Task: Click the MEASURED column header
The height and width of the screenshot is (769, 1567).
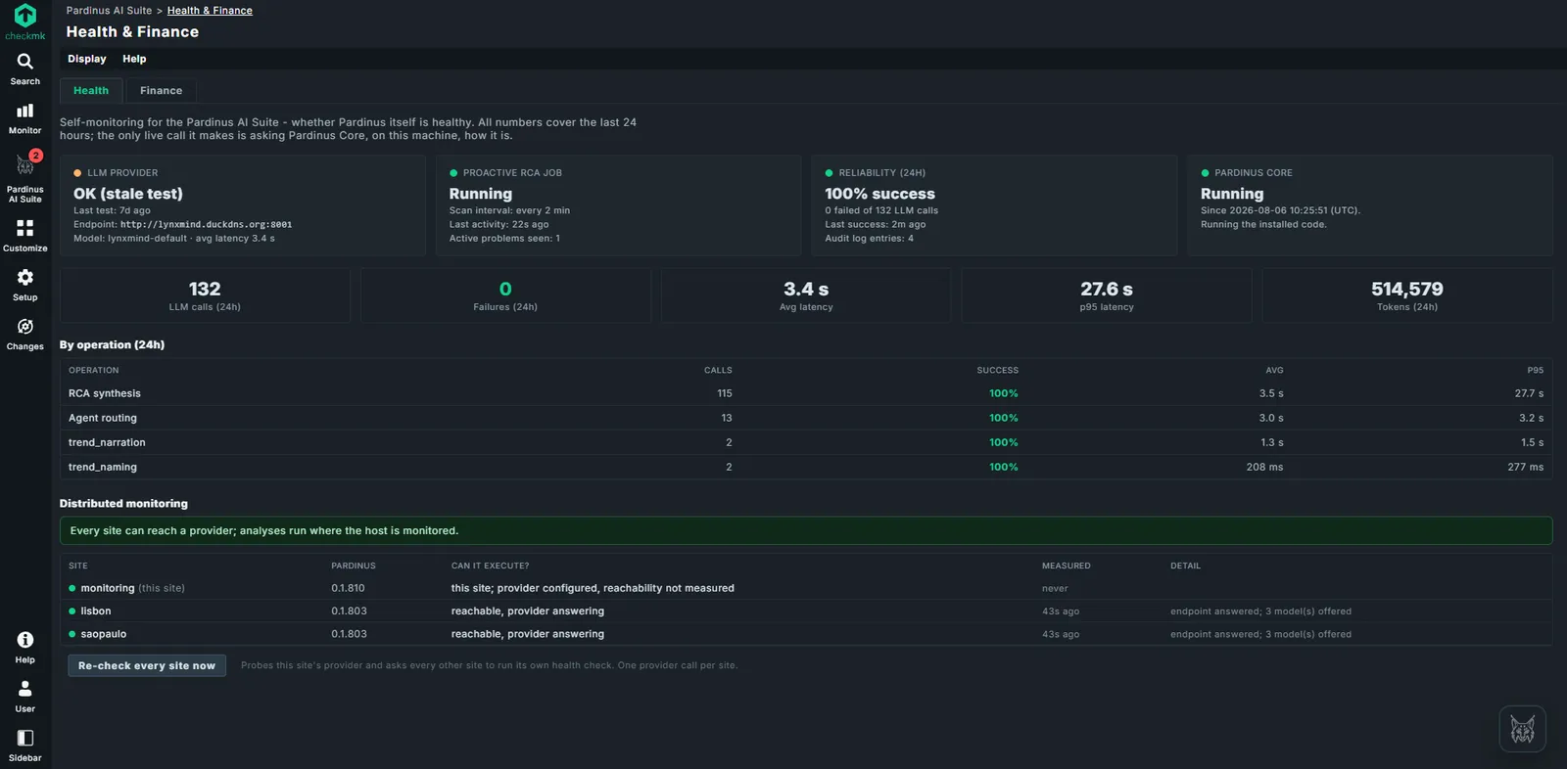Action: click(x=1066, y=565)
